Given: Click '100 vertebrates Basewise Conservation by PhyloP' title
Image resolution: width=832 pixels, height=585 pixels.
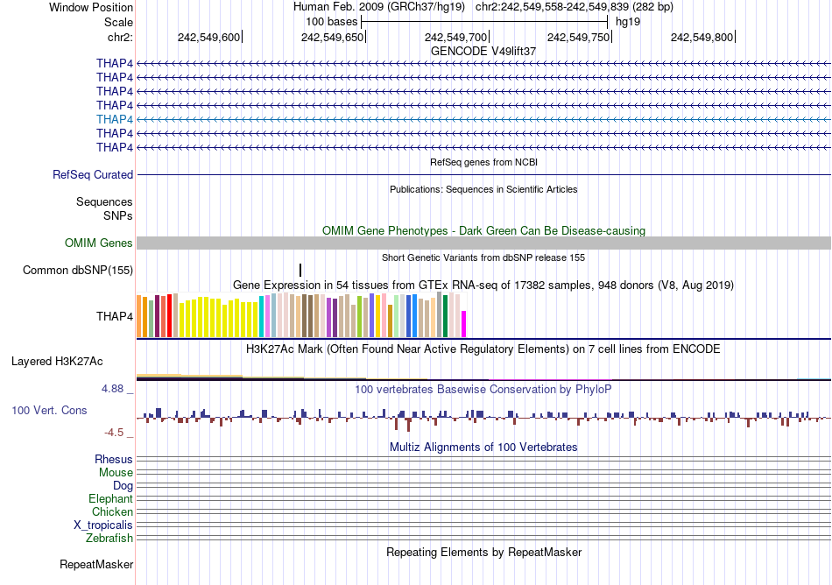Looking at the screenshot, I should pos(483,390).
